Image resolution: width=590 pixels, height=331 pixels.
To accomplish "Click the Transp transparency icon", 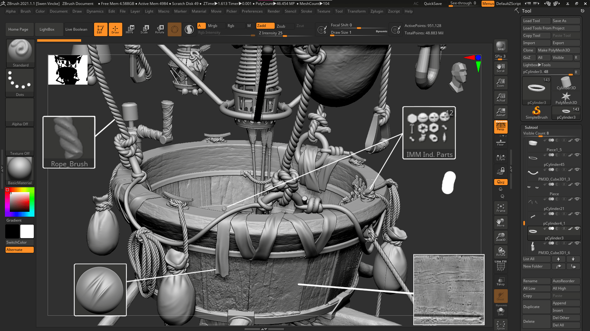I will (501, 281).
